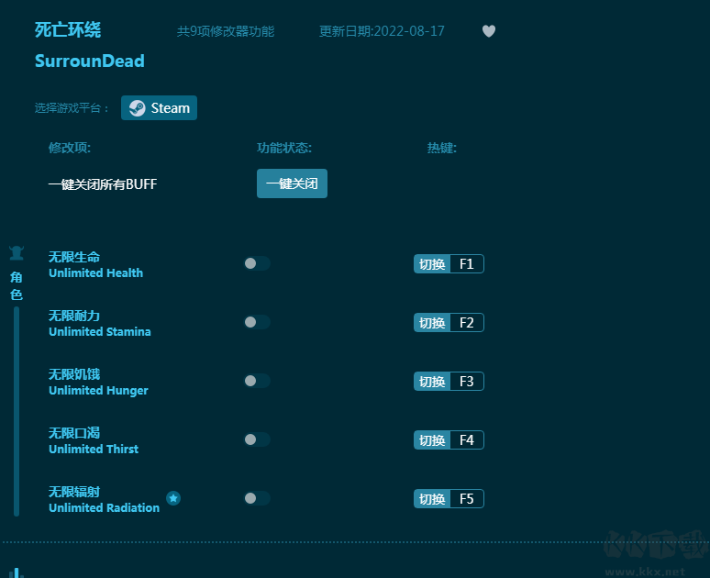Click 切换 hotkey button for F1
The height and width of the screenshot is (578, 710).
[x=432, y=264]
